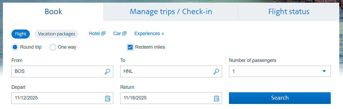This screenshot has height=109, width=343.
Task: Open the Depart date calendar icon
Action: 108,98
